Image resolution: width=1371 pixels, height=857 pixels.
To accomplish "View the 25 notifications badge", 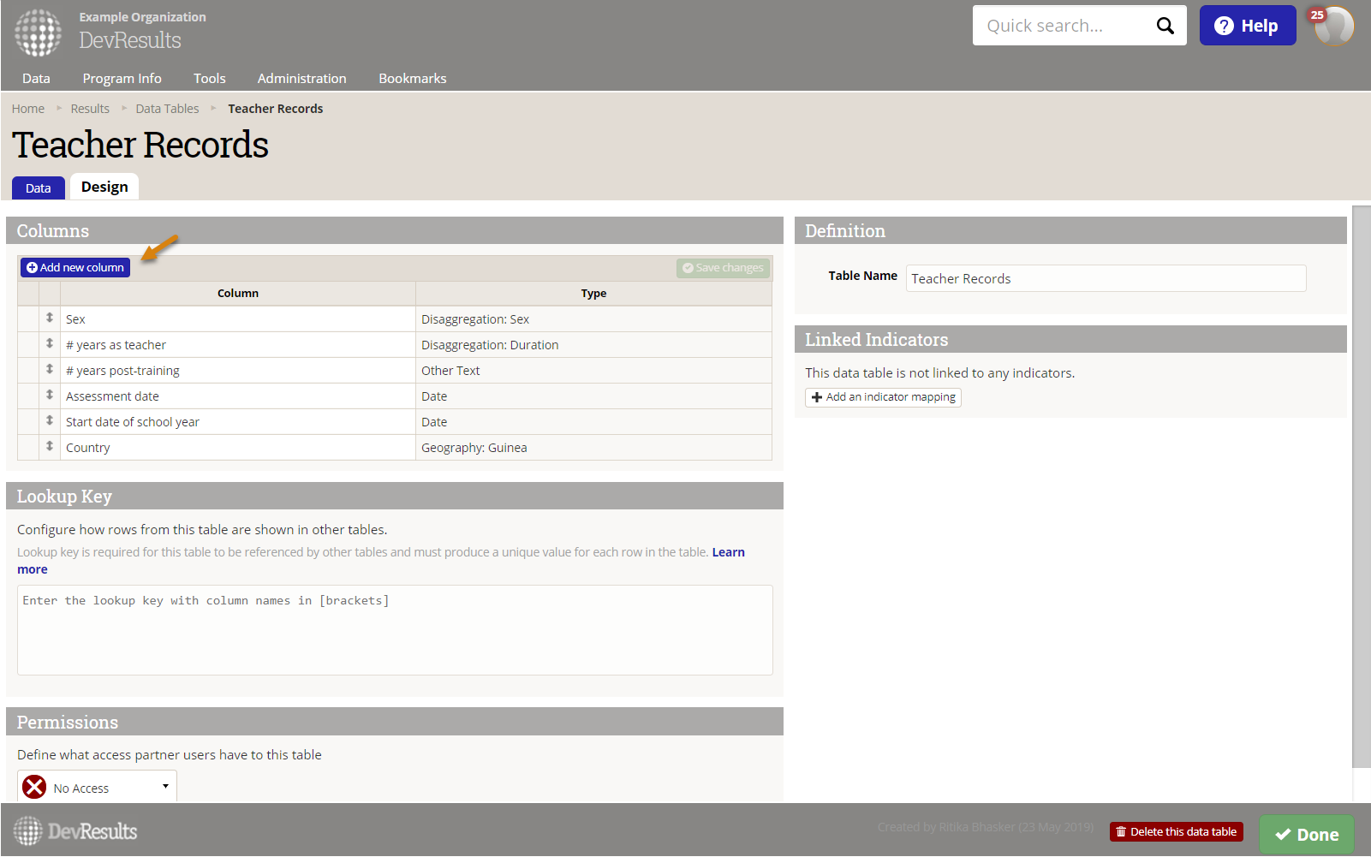I will 1317,15.
